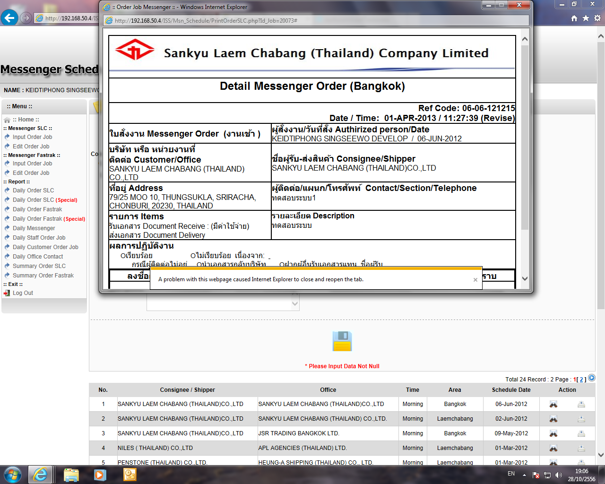Go to page 2 of records

pyautogui.click(x=581, y=380)
